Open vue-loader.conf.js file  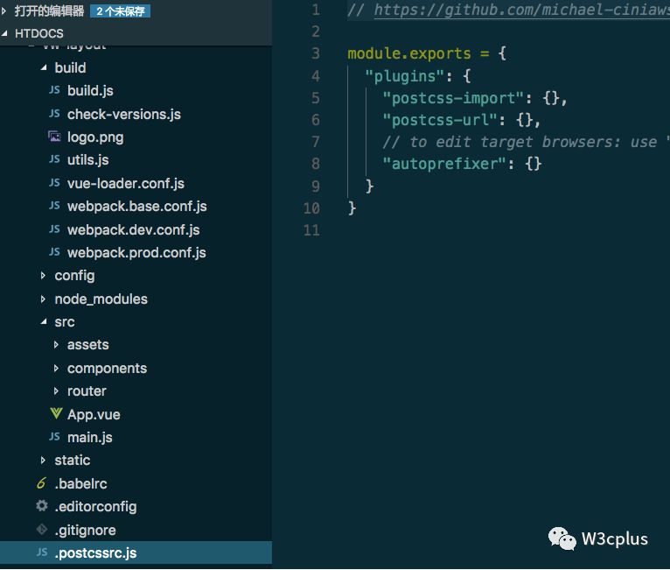coord(126,184)
